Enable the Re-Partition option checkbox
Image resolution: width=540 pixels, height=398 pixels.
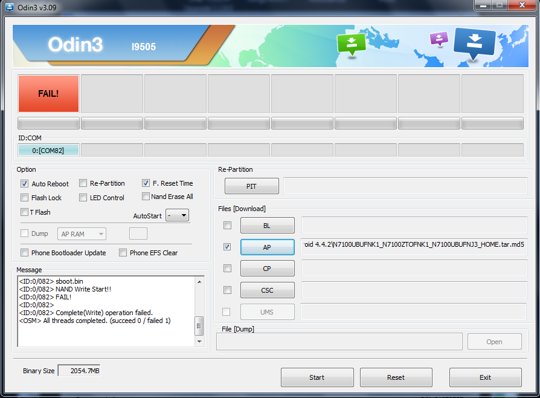[x=83, y=183]
